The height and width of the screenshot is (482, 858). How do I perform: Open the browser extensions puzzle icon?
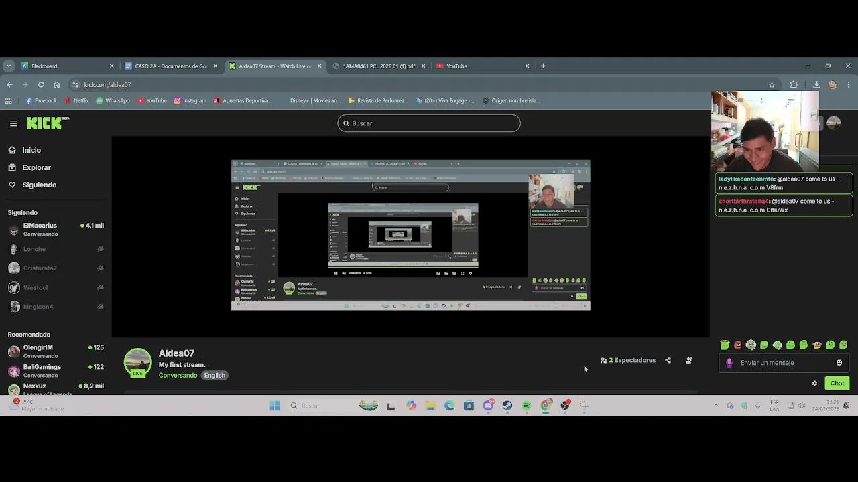click(794, 84)
